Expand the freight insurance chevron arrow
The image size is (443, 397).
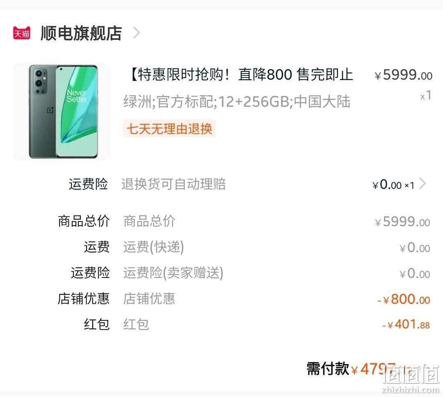[x=422, y=184]
